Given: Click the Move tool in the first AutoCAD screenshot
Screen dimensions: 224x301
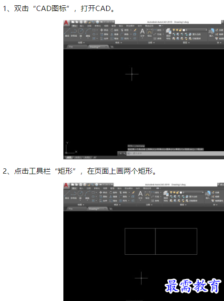Looking at the screenshot, I should 104,30.
